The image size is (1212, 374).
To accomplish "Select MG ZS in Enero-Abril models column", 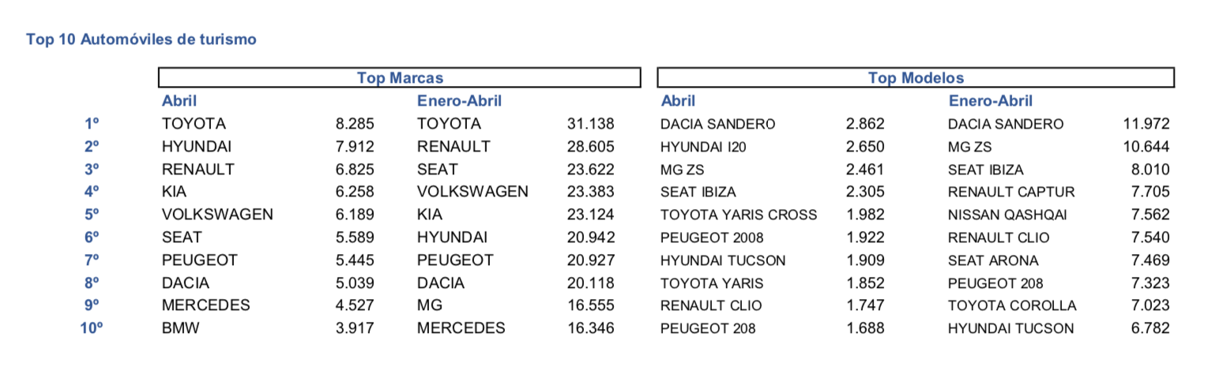I will (x=970, y=148).
